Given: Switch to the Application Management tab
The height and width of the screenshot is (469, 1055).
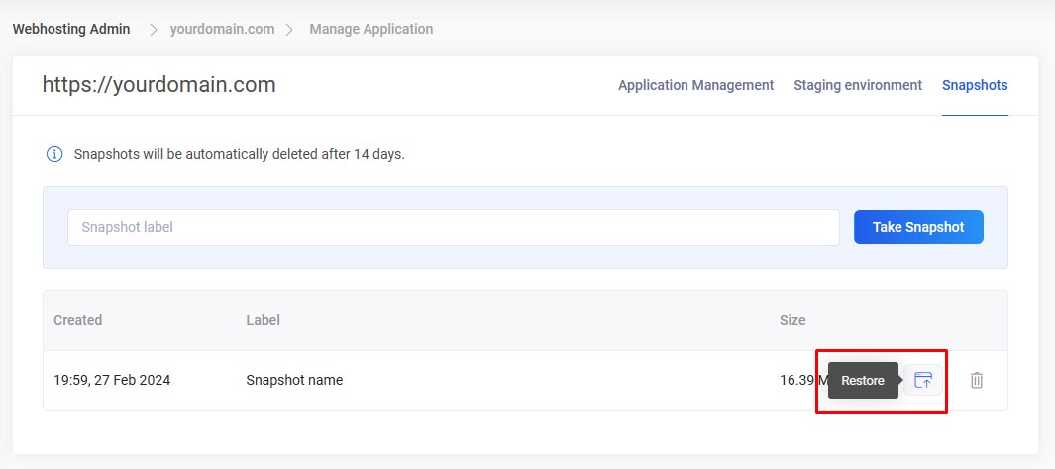Looking at the screenshot, I should [695, 85].
